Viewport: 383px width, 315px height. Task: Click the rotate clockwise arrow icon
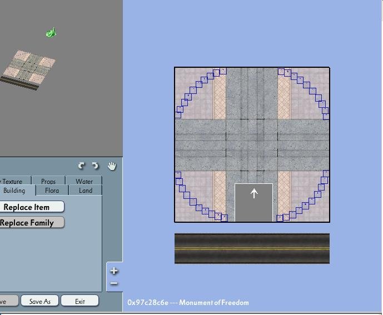(81, 166)
